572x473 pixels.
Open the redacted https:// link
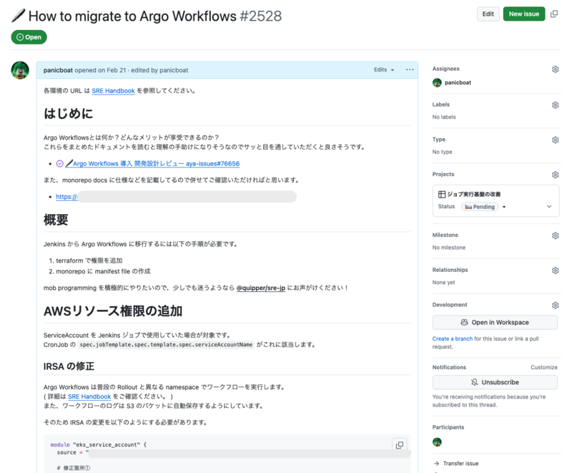[x=66, y=197]
